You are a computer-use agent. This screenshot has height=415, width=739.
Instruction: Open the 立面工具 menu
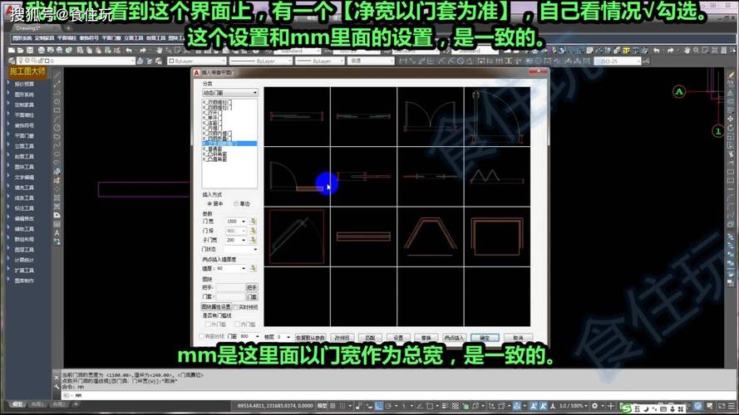[133, 38]
